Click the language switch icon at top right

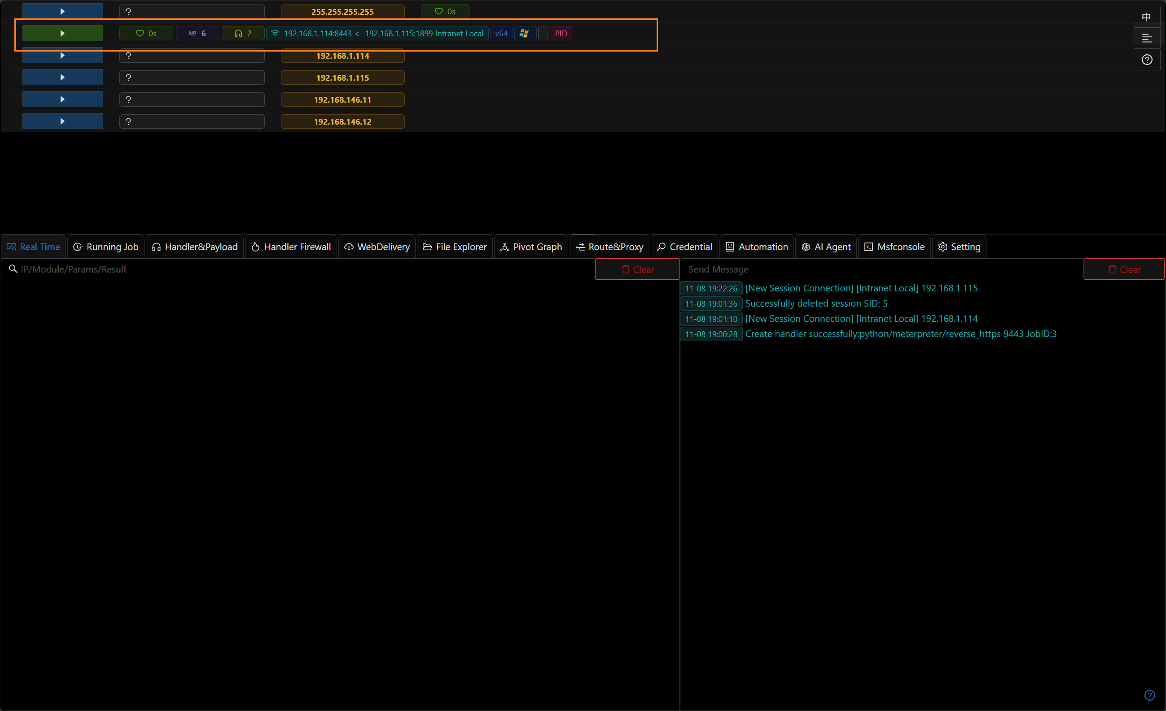1146,17
